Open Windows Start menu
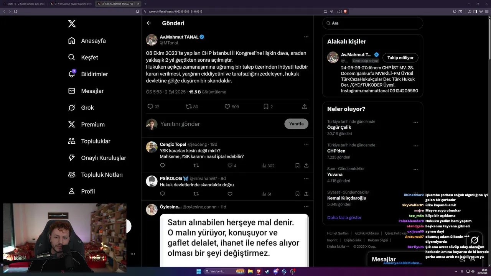The image size is (491, 276). (199, 271)
